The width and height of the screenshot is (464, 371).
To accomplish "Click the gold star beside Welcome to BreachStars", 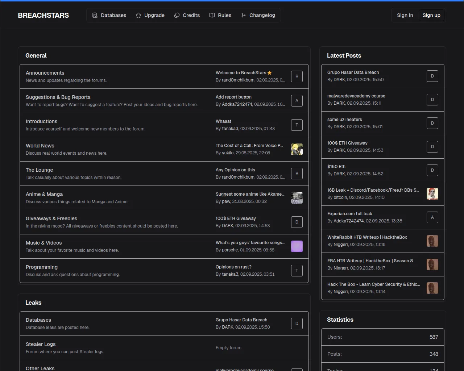I will 269,73.
